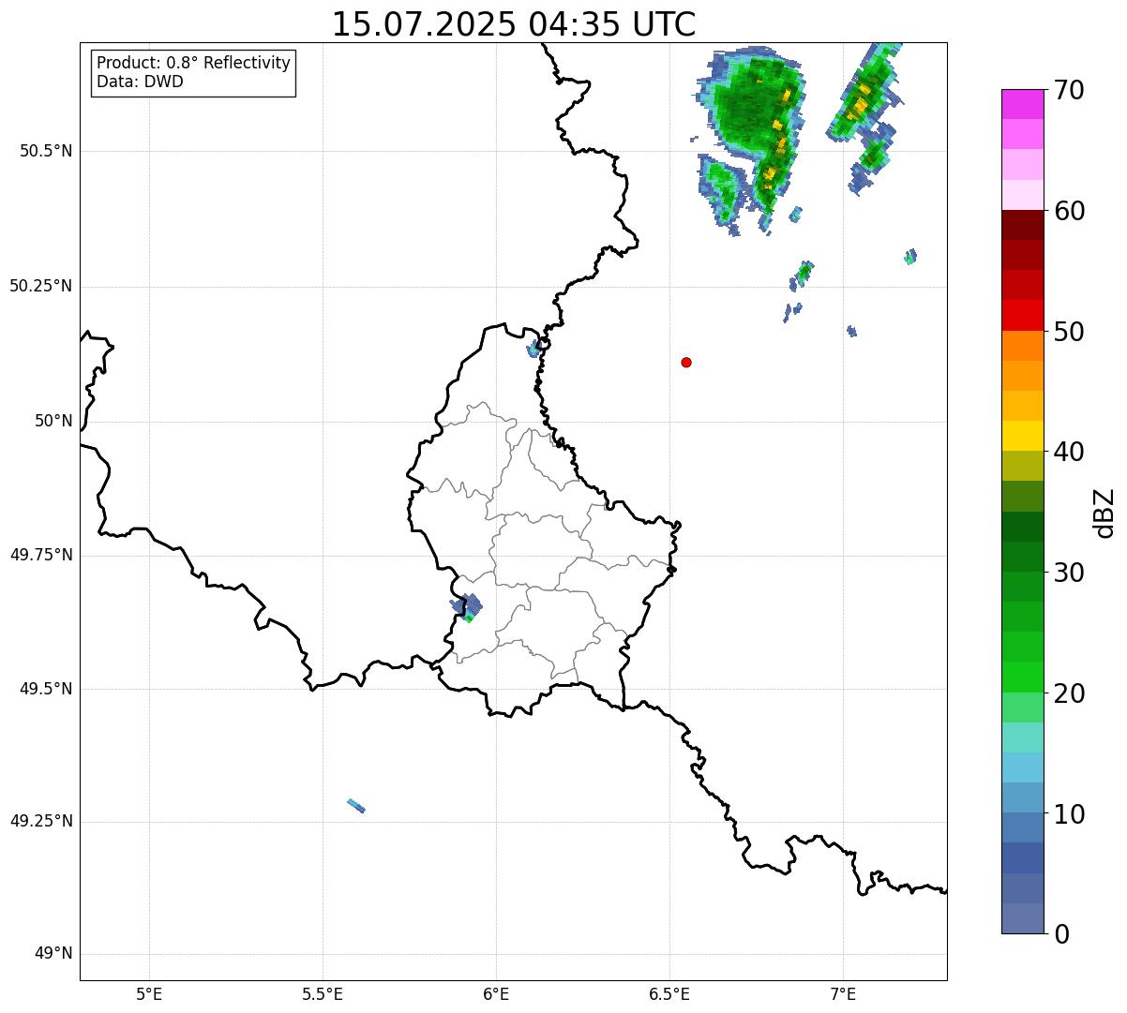
Task: Click the 70 dBZ colorbar tick label
Action: click(x=1068, y=90)
